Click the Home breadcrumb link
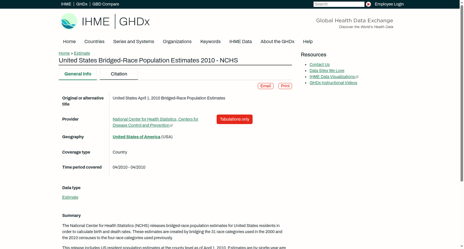464x249 pixels. (64, 53)
